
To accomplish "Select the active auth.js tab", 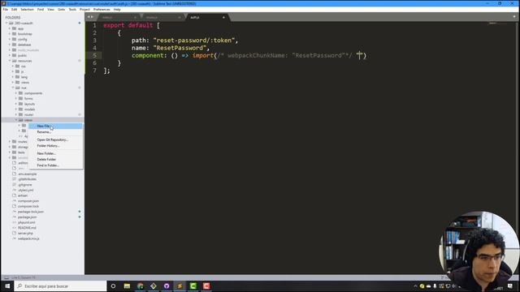I will 207,17.
